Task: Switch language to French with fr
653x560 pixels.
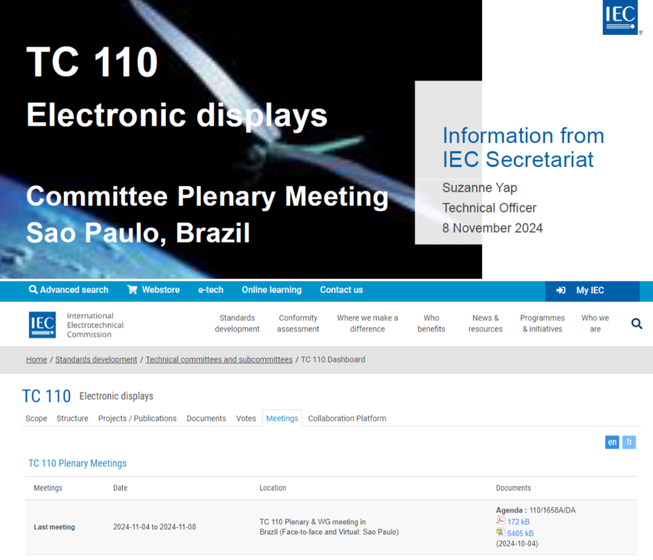Action: coord(629,442)
